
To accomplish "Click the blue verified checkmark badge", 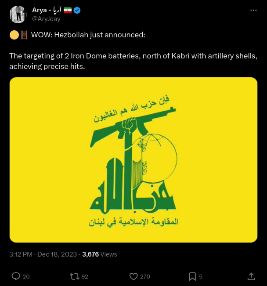I will click(x=77, y=10).
